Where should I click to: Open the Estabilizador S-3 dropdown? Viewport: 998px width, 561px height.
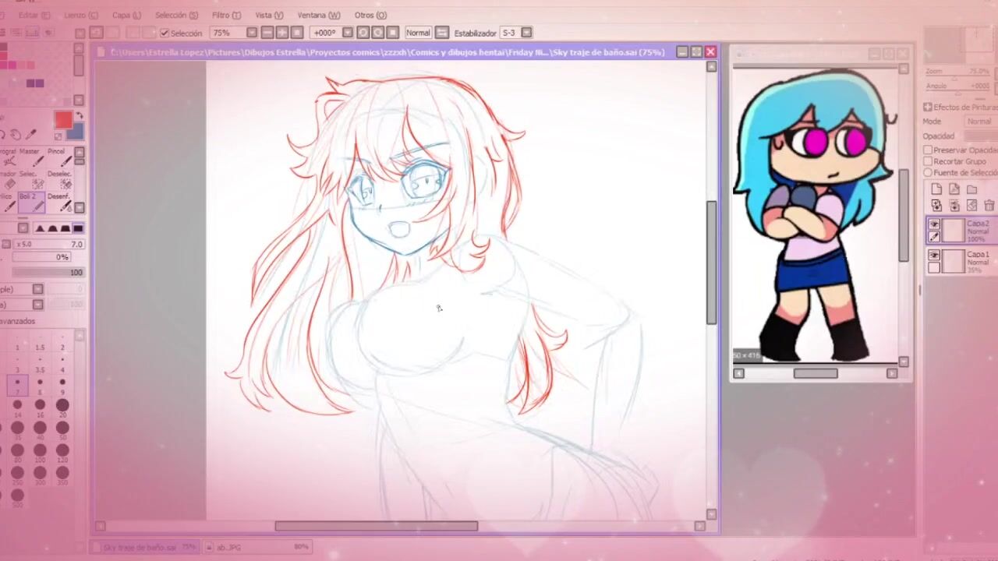526,33
